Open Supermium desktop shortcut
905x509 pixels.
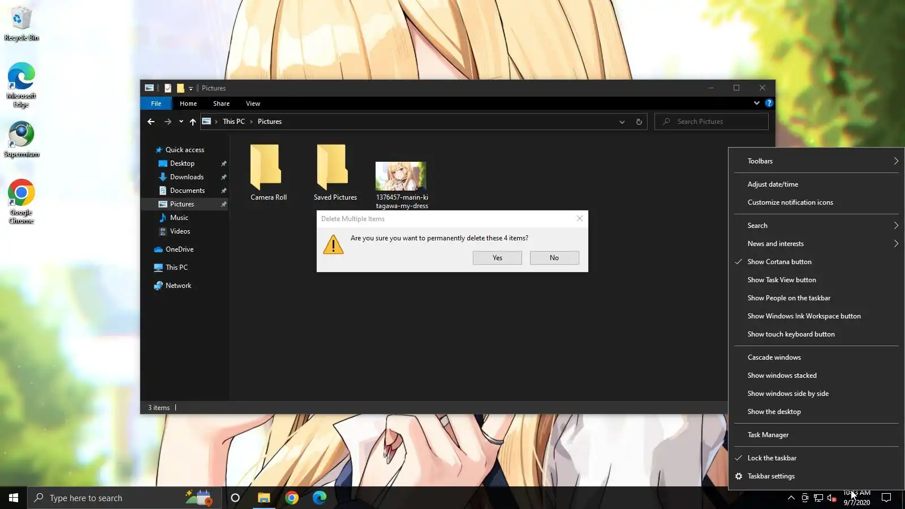pos(21,140)
